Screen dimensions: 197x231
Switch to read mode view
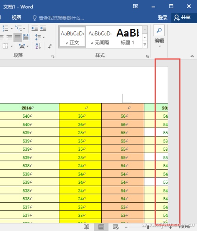point(86,227)
